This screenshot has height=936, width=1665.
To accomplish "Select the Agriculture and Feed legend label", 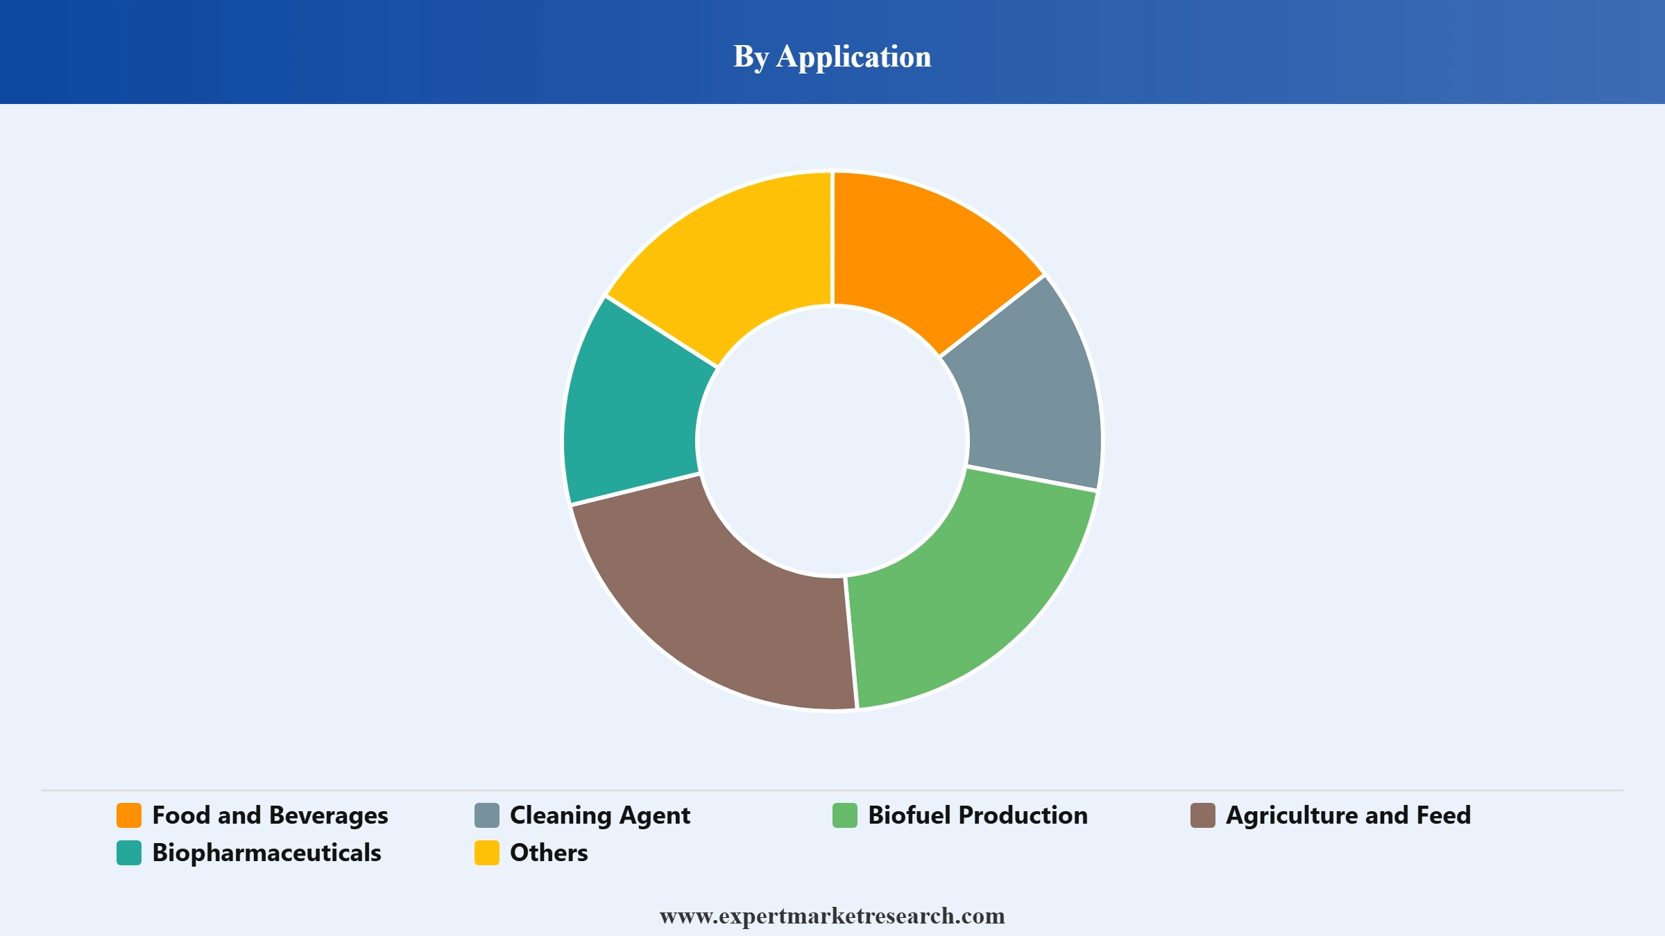I will pyautogui.click(x=1349, y=816).
